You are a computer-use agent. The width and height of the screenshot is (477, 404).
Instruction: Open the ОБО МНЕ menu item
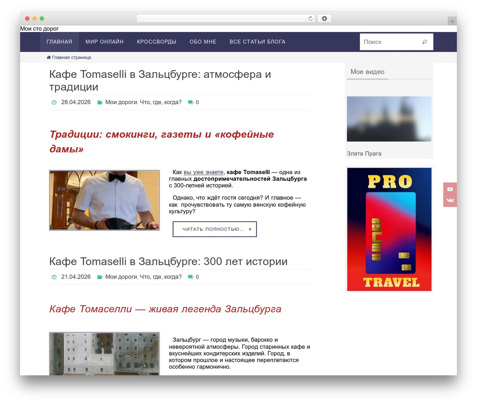[x=203, y=42]
